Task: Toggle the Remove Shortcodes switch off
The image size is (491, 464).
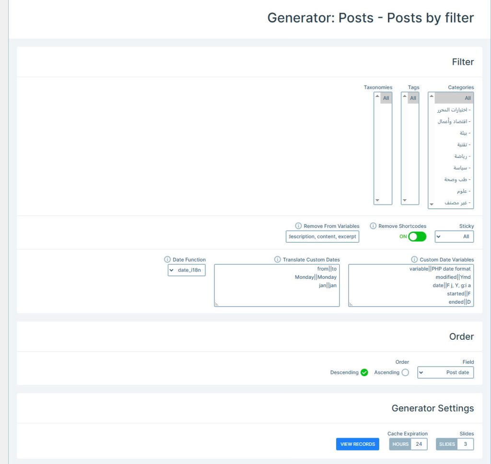Action: tap(417, 237)
